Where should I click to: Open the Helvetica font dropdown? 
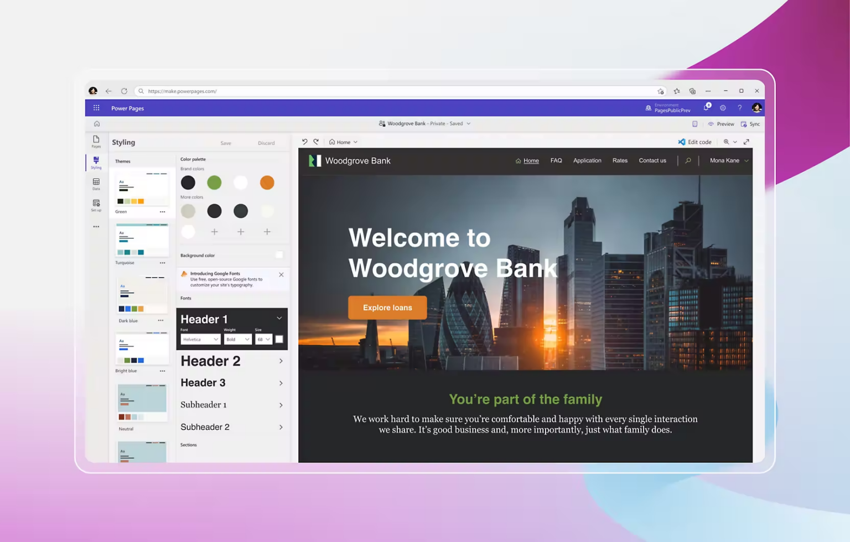coord(200,339)
